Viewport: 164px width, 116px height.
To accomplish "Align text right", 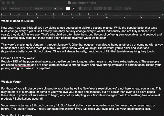I will [105, 8].
